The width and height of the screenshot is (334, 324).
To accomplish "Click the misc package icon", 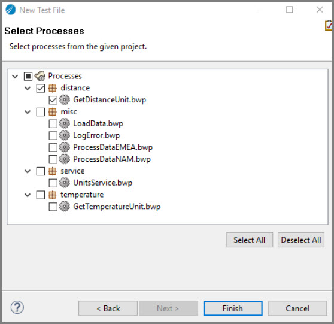I will point(53,112).
